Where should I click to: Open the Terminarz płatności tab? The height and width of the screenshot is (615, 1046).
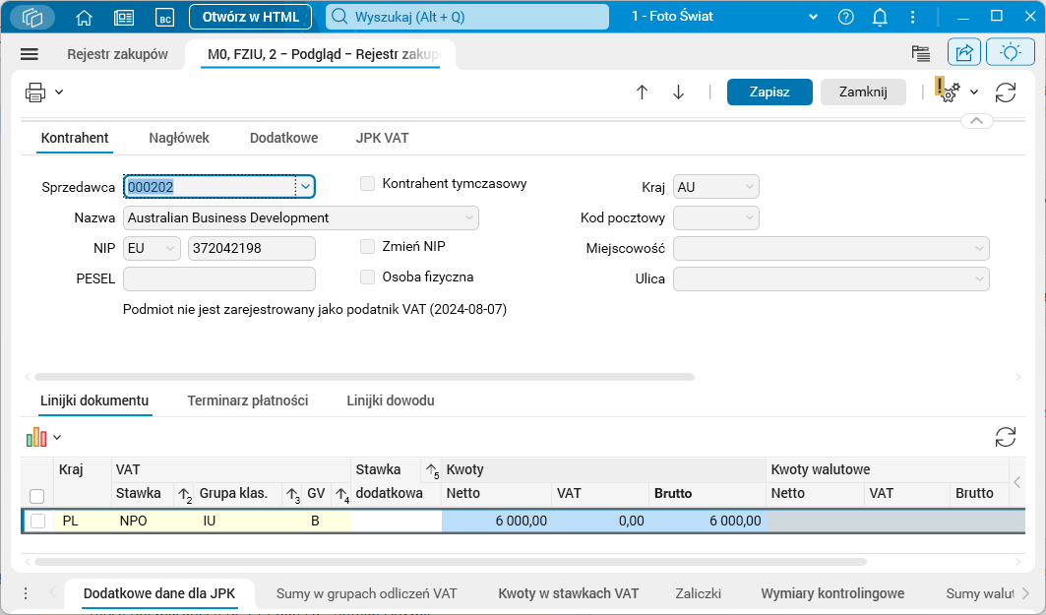[248, 400]
